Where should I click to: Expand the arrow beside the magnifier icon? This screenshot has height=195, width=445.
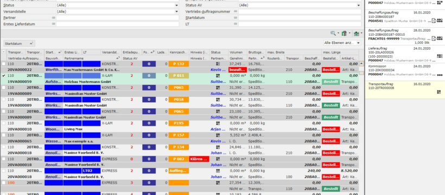coord(338,34)
